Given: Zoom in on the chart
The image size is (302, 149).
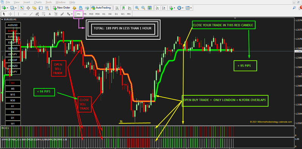Looking at the screenshot, I should pyautogui.click(x=137, y=8).
